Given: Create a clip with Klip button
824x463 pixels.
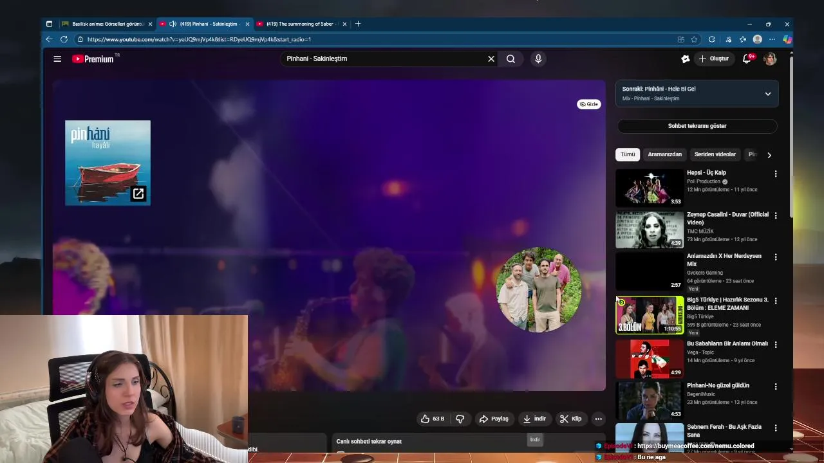Looking at the screenshot, I should [x=571, y=419].
